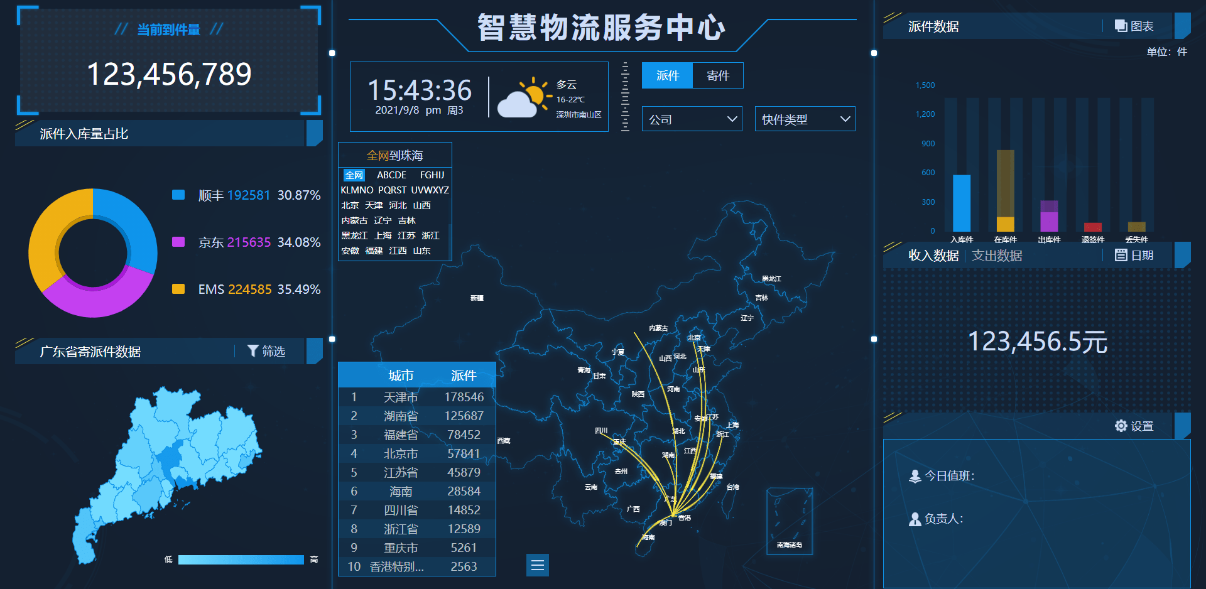Choose 安徽 in the province filter list

coord(350,251)
